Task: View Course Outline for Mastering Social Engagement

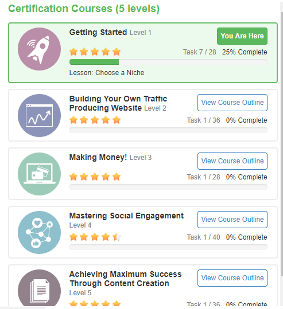Action: pos(232,220)
